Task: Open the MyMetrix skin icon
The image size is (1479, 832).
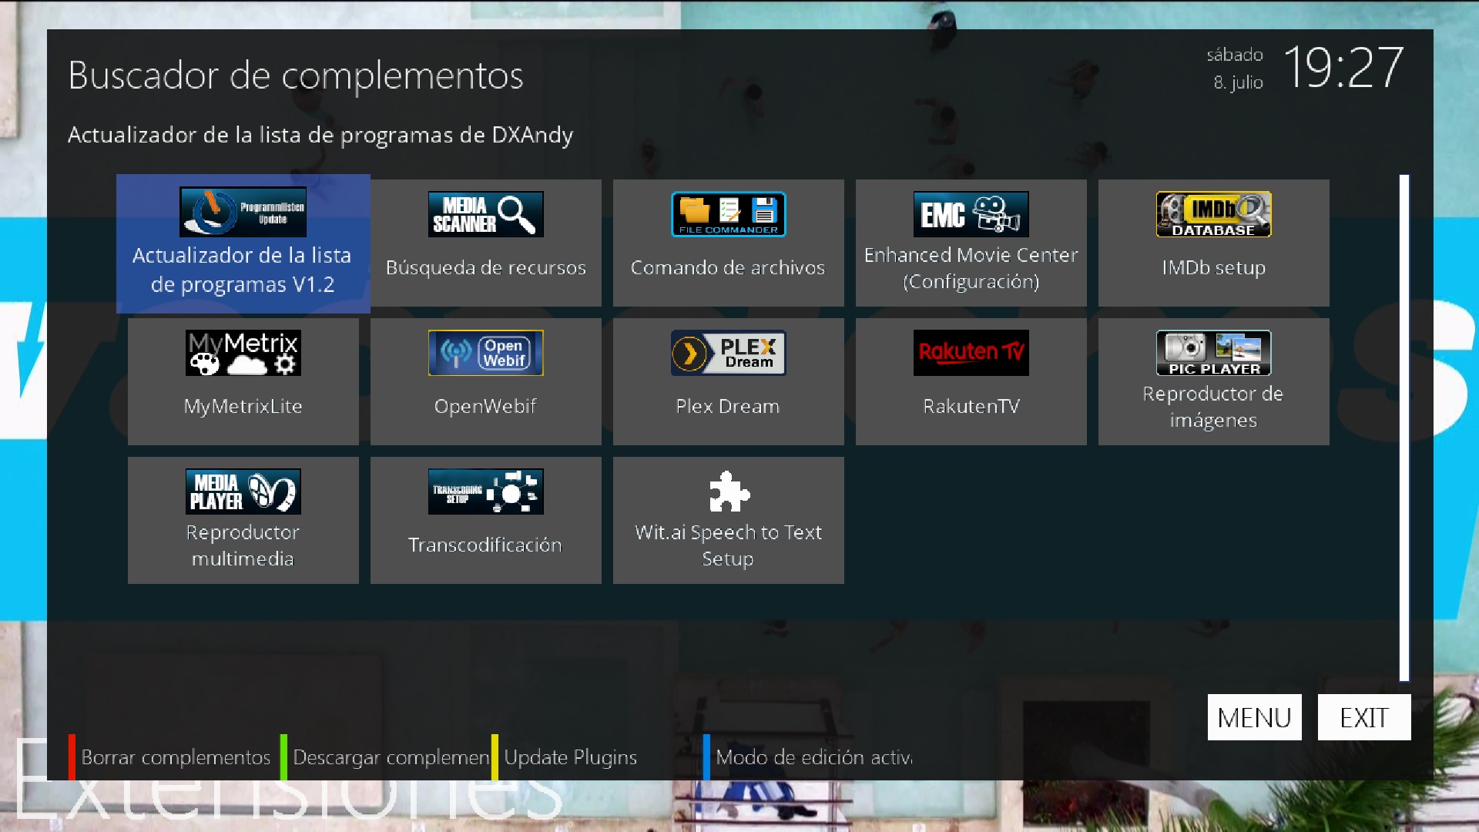Action: pos(243,353)
